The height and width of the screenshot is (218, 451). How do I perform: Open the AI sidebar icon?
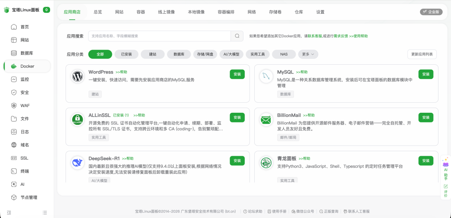coord(14,184)
